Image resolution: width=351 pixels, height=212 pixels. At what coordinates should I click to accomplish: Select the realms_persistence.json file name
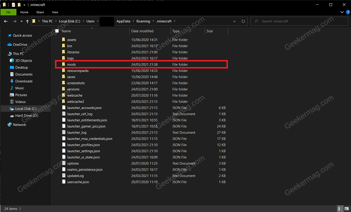point(85,170)
